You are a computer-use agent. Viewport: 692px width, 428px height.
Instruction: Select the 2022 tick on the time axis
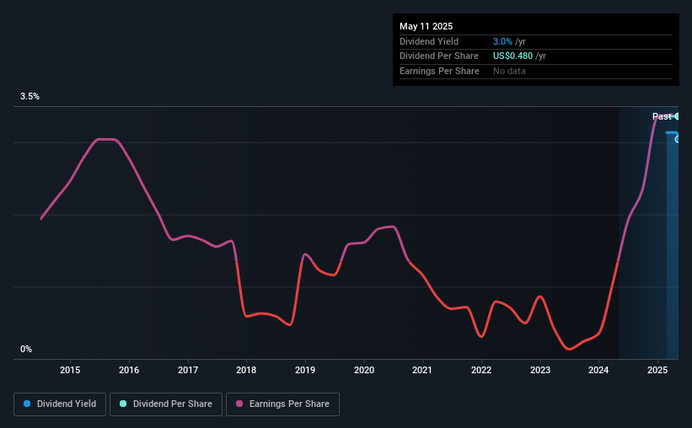tap(481, 370)
